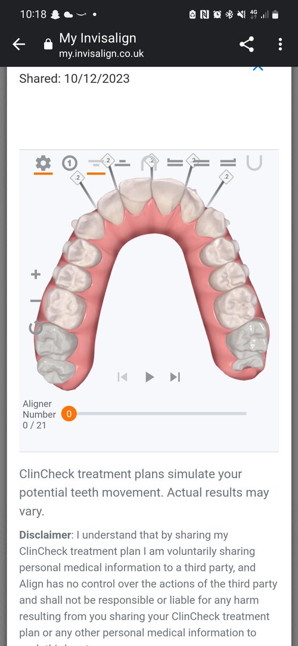Click the zoom out minus icon
Image resolution: width=298 pixels, height=646 pixels.
[x=36, y=301]
